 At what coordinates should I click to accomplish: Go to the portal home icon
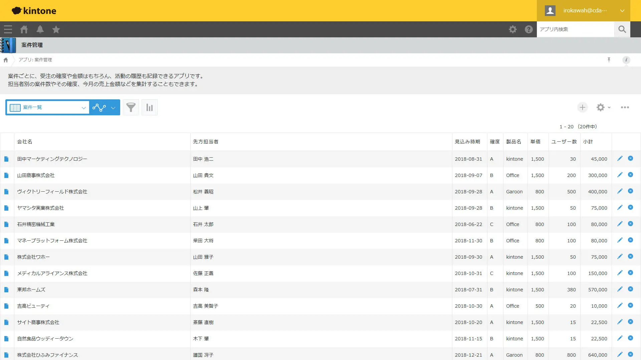(x=24, y=29)
